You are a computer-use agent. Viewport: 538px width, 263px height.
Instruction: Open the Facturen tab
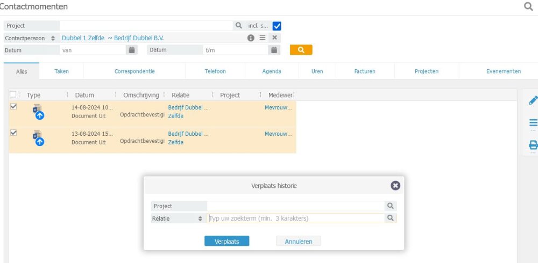coord(365,71)
